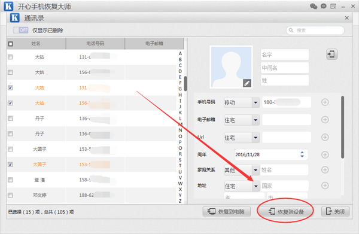Click the 关闭 button
Viewport: 359px width, 234px height.
[x=336, y=211]
